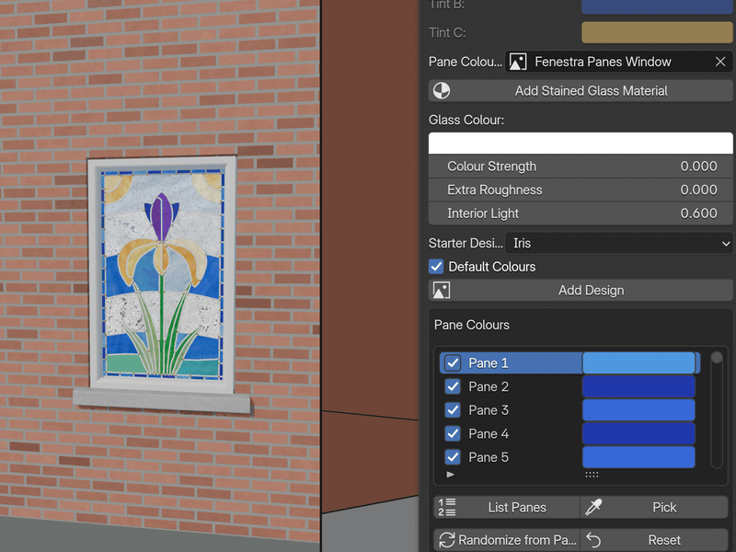Click the Extra Roughness value field
The width and height of the screenshot is (736, 552).
click(581, 190)
